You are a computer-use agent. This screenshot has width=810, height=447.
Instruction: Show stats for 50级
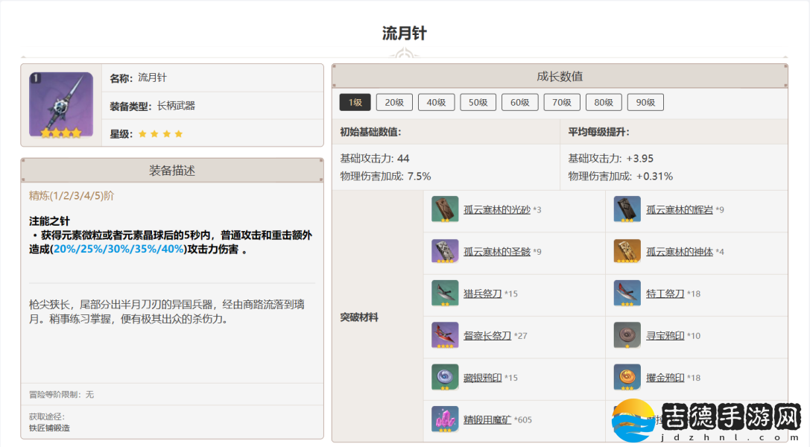478,103
